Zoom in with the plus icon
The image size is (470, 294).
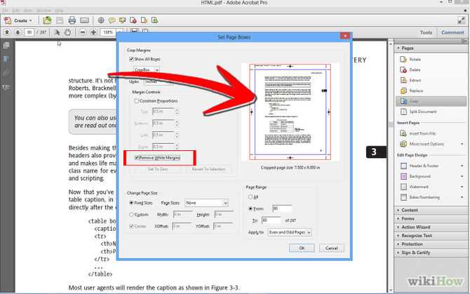click(93, 32)
